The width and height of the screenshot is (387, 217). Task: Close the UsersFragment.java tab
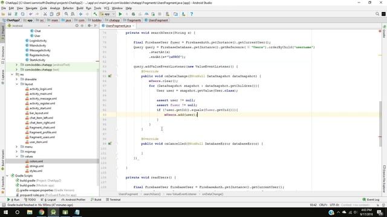[134, 25]
